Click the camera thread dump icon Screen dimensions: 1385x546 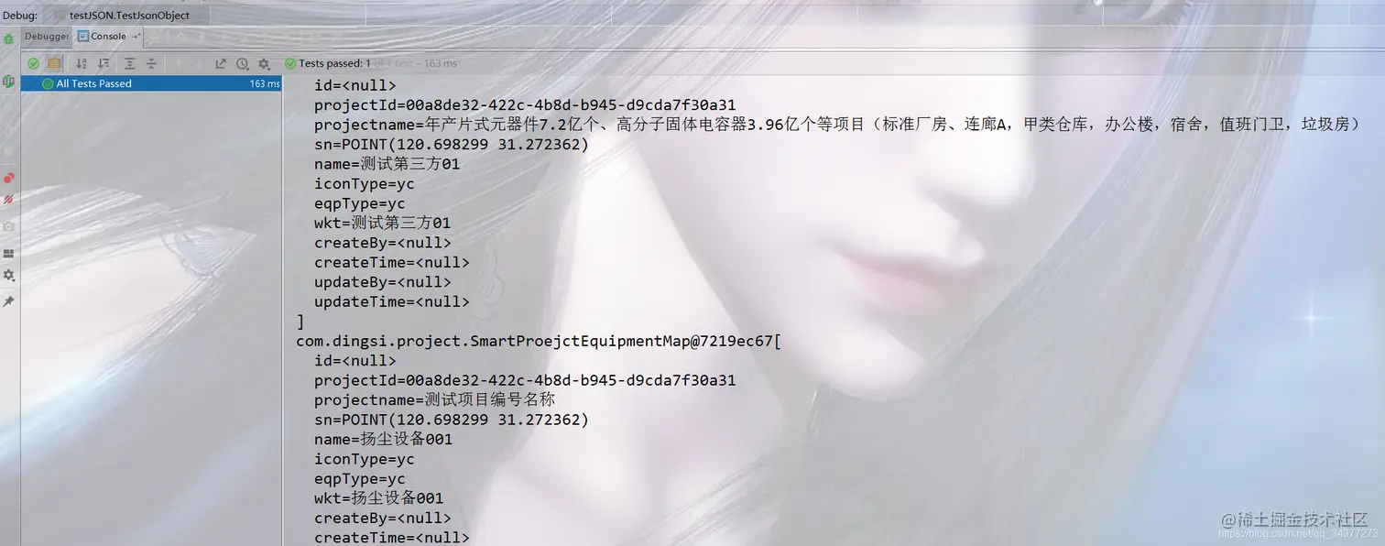click(8, 225)
